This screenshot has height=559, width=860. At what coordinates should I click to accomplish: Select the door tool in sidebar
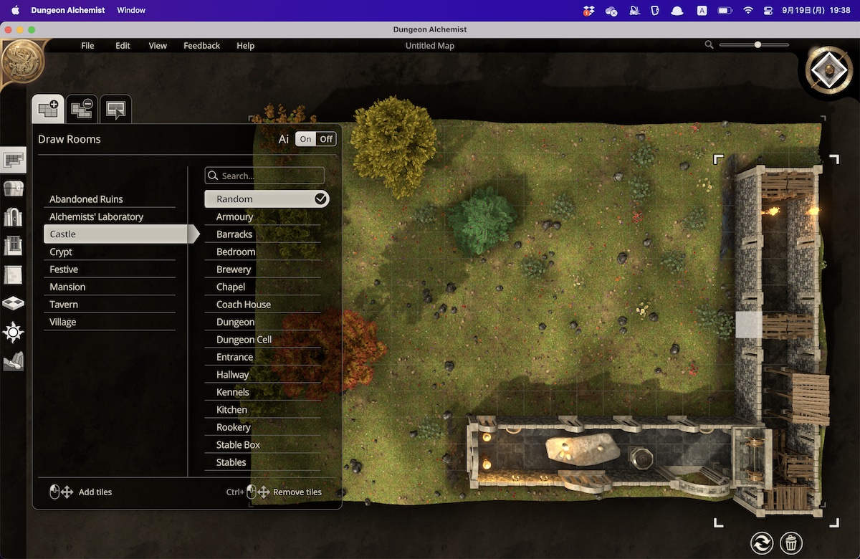click(14, 216)
